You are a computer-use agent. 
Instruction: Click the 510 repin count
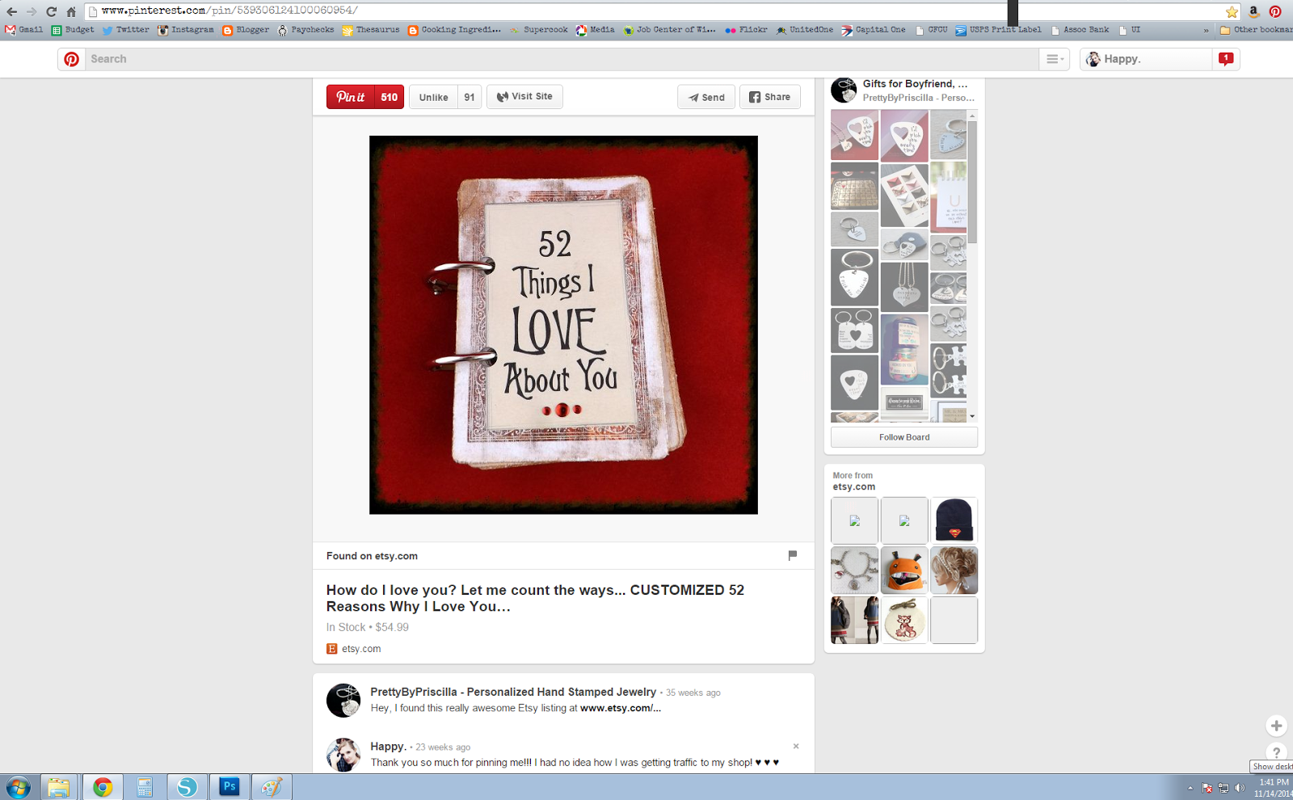(x=390, y=97)
